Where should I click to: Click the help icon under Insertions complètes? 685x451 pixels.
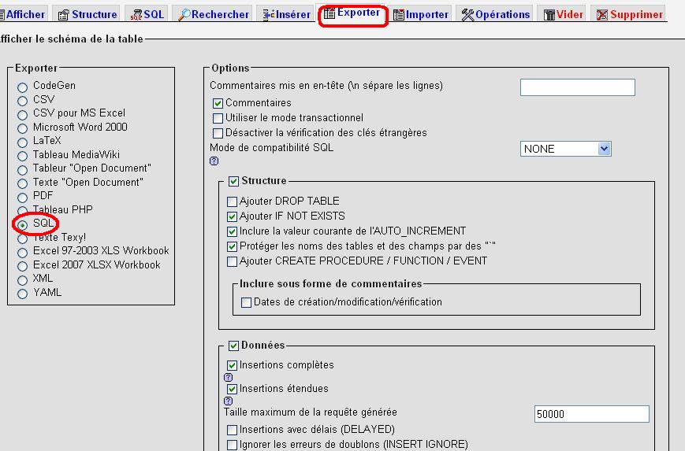pos(229,377)
